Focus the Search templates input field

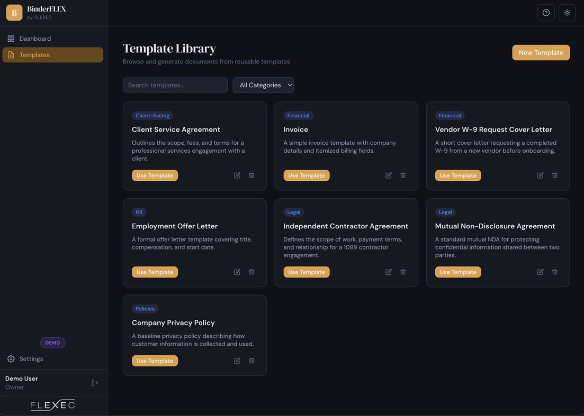coord(175,85)
